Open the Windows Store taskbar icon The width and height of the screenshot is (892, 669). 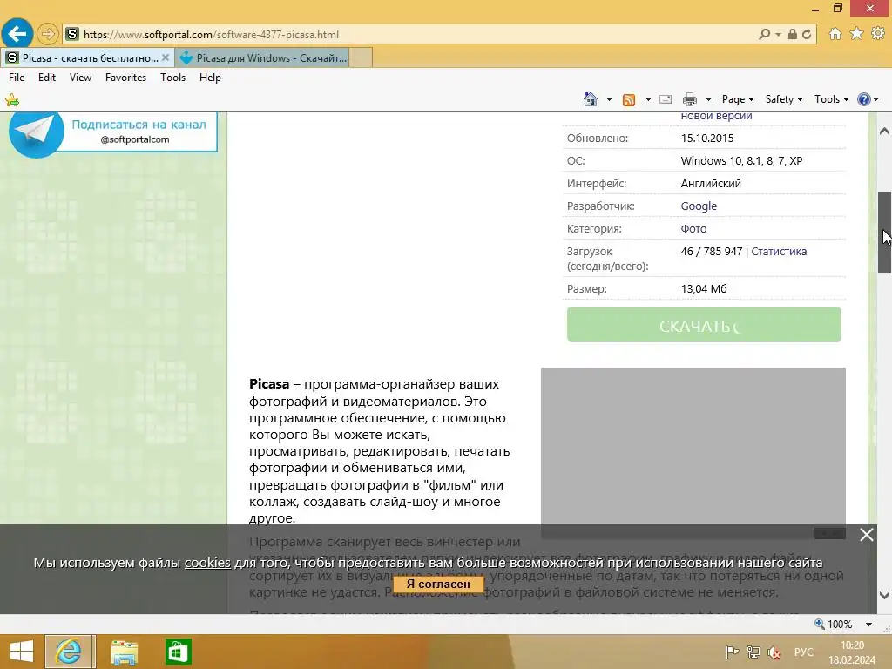click(x=178, y=652)
